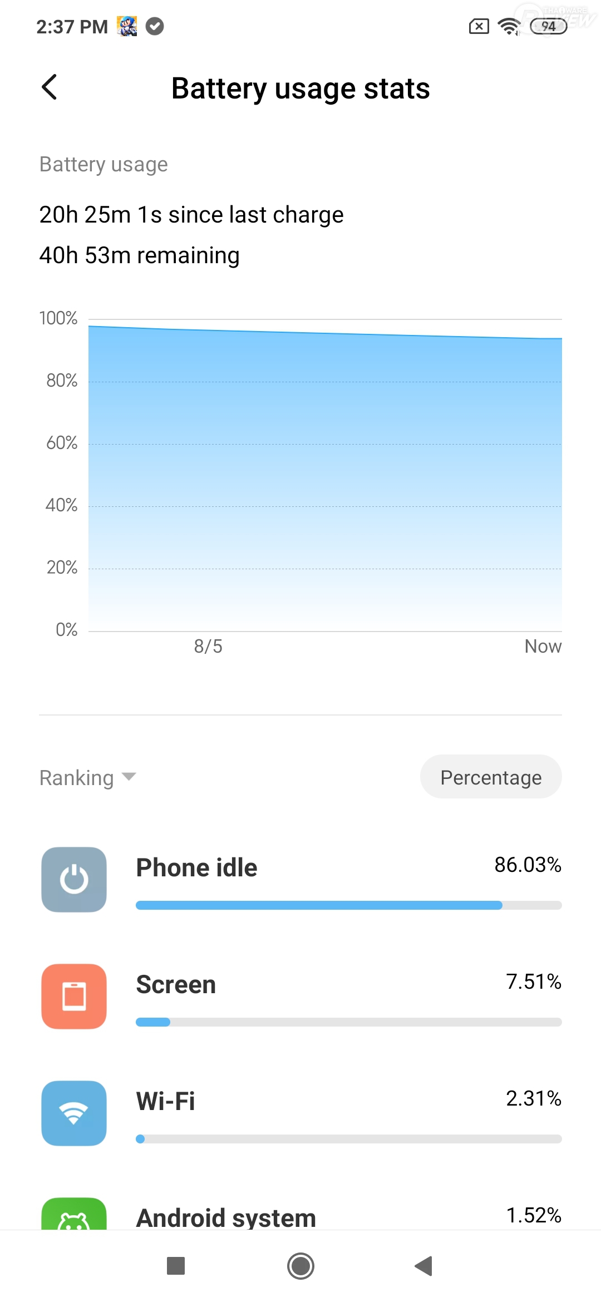Screen dimensions: 601x1302
Task: Tap the battery 94 indicator
Action: pyautogui.click(x=548, y=26)
